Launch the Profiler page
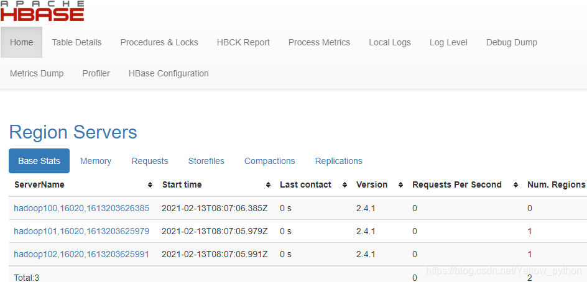Viewport: 587px width, 282px height. tap(96, 73)
